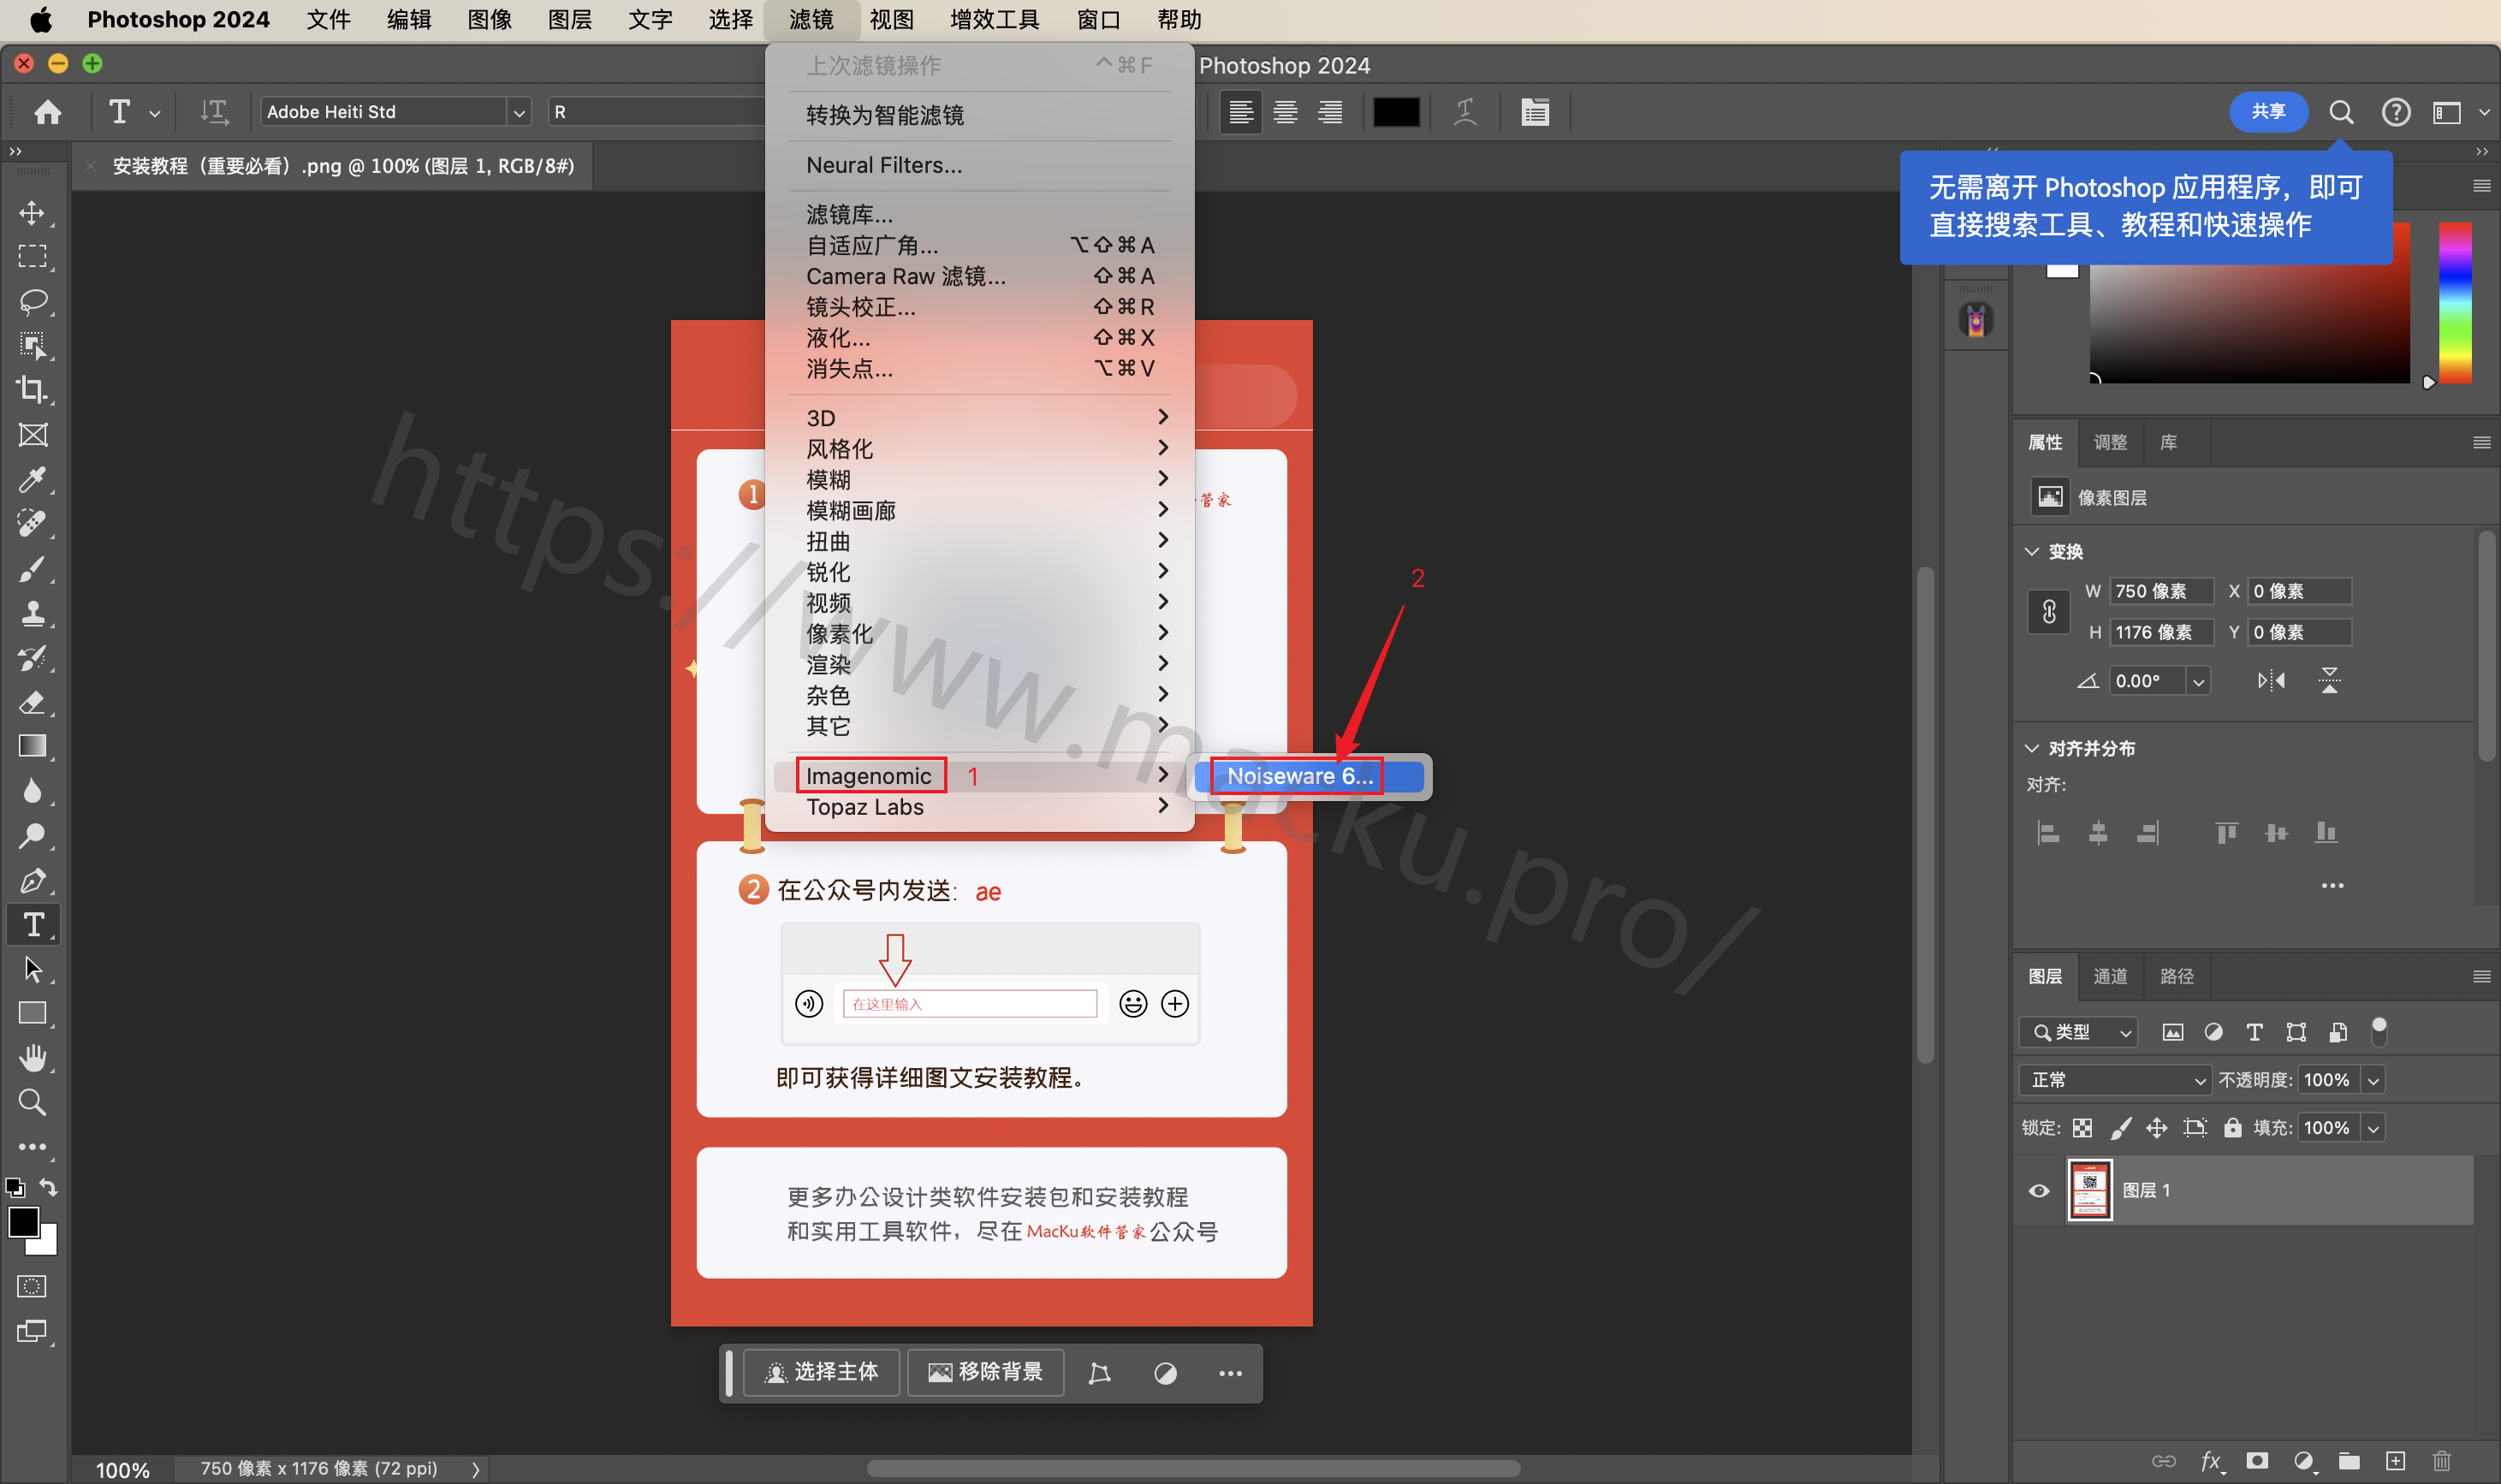The image size is (2501, 1484).
Task: Hide layer 图层 1 with eye icon
Action: point(2039,1190)
